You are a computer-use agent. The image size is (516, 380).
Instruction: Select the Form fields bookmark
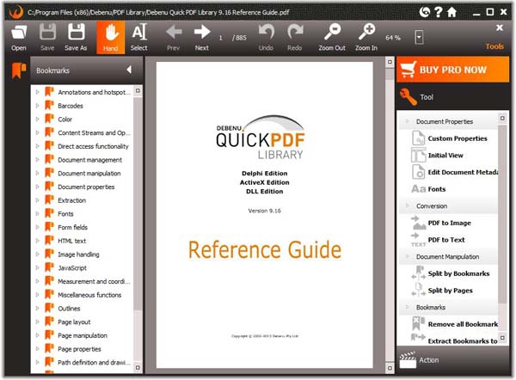pyautogui.click(x=73, y=227)
